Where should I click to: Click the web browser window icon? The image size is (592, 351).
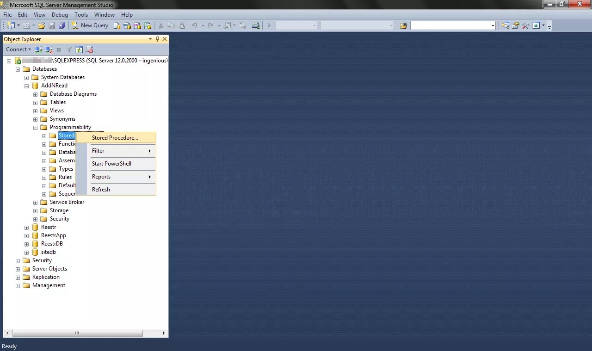536,25
